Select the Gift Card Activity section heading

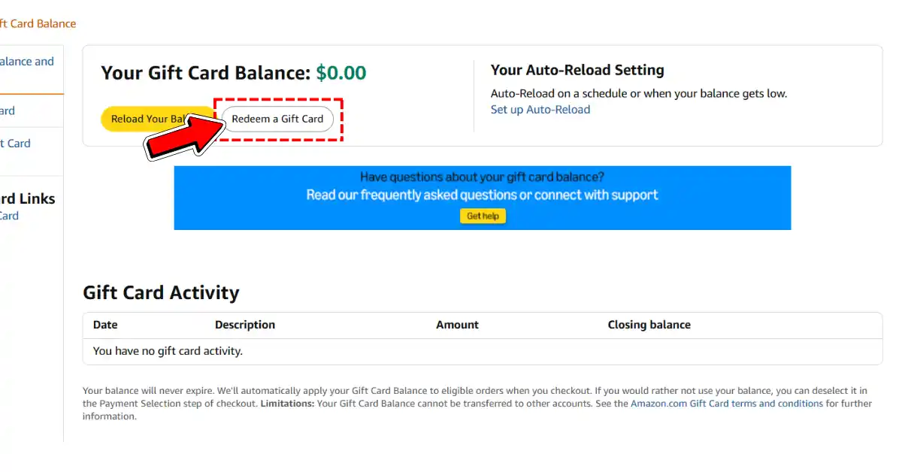coord(161,292)
